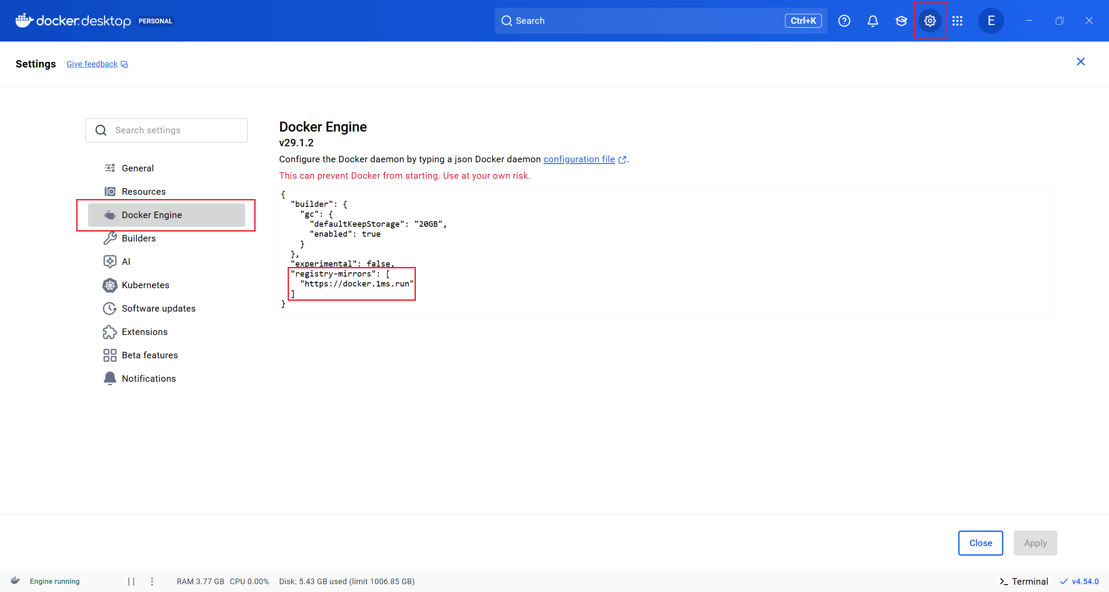Image resolution: width=1109 pixels, height=592 pixels.
Task: Open the Builders settings section
Action: click(x=139, y=238)
